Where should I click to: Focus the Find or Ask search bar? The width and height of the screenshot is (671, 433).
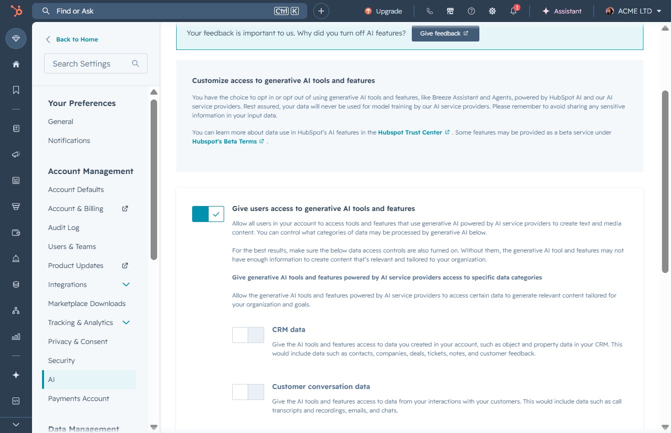[170, 11]
